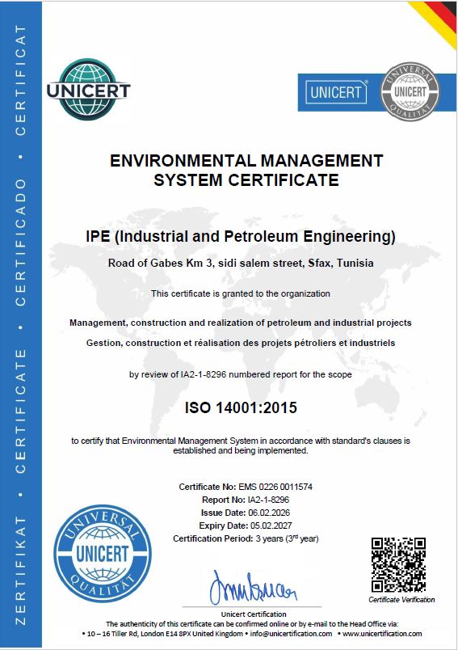Image resolution: width=458 pixels, height=650 pixels.
Task: Click the Certificate No EMS 0226 0011574 line
Action: [x=246, y=487]
